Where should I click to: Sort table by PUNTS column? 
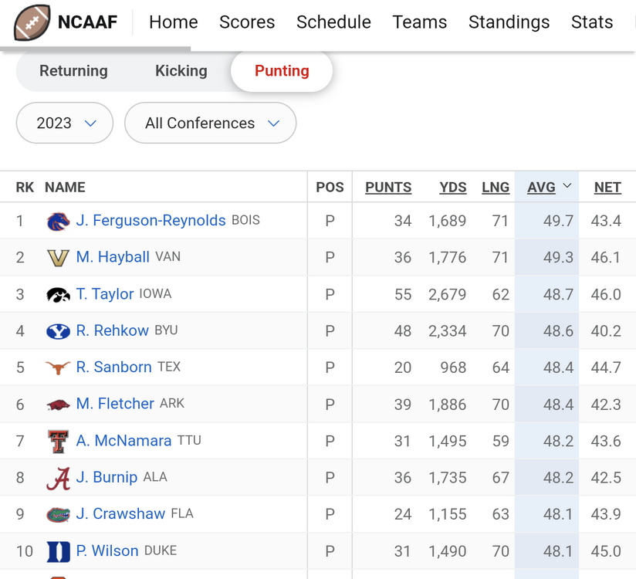point(388,188)
